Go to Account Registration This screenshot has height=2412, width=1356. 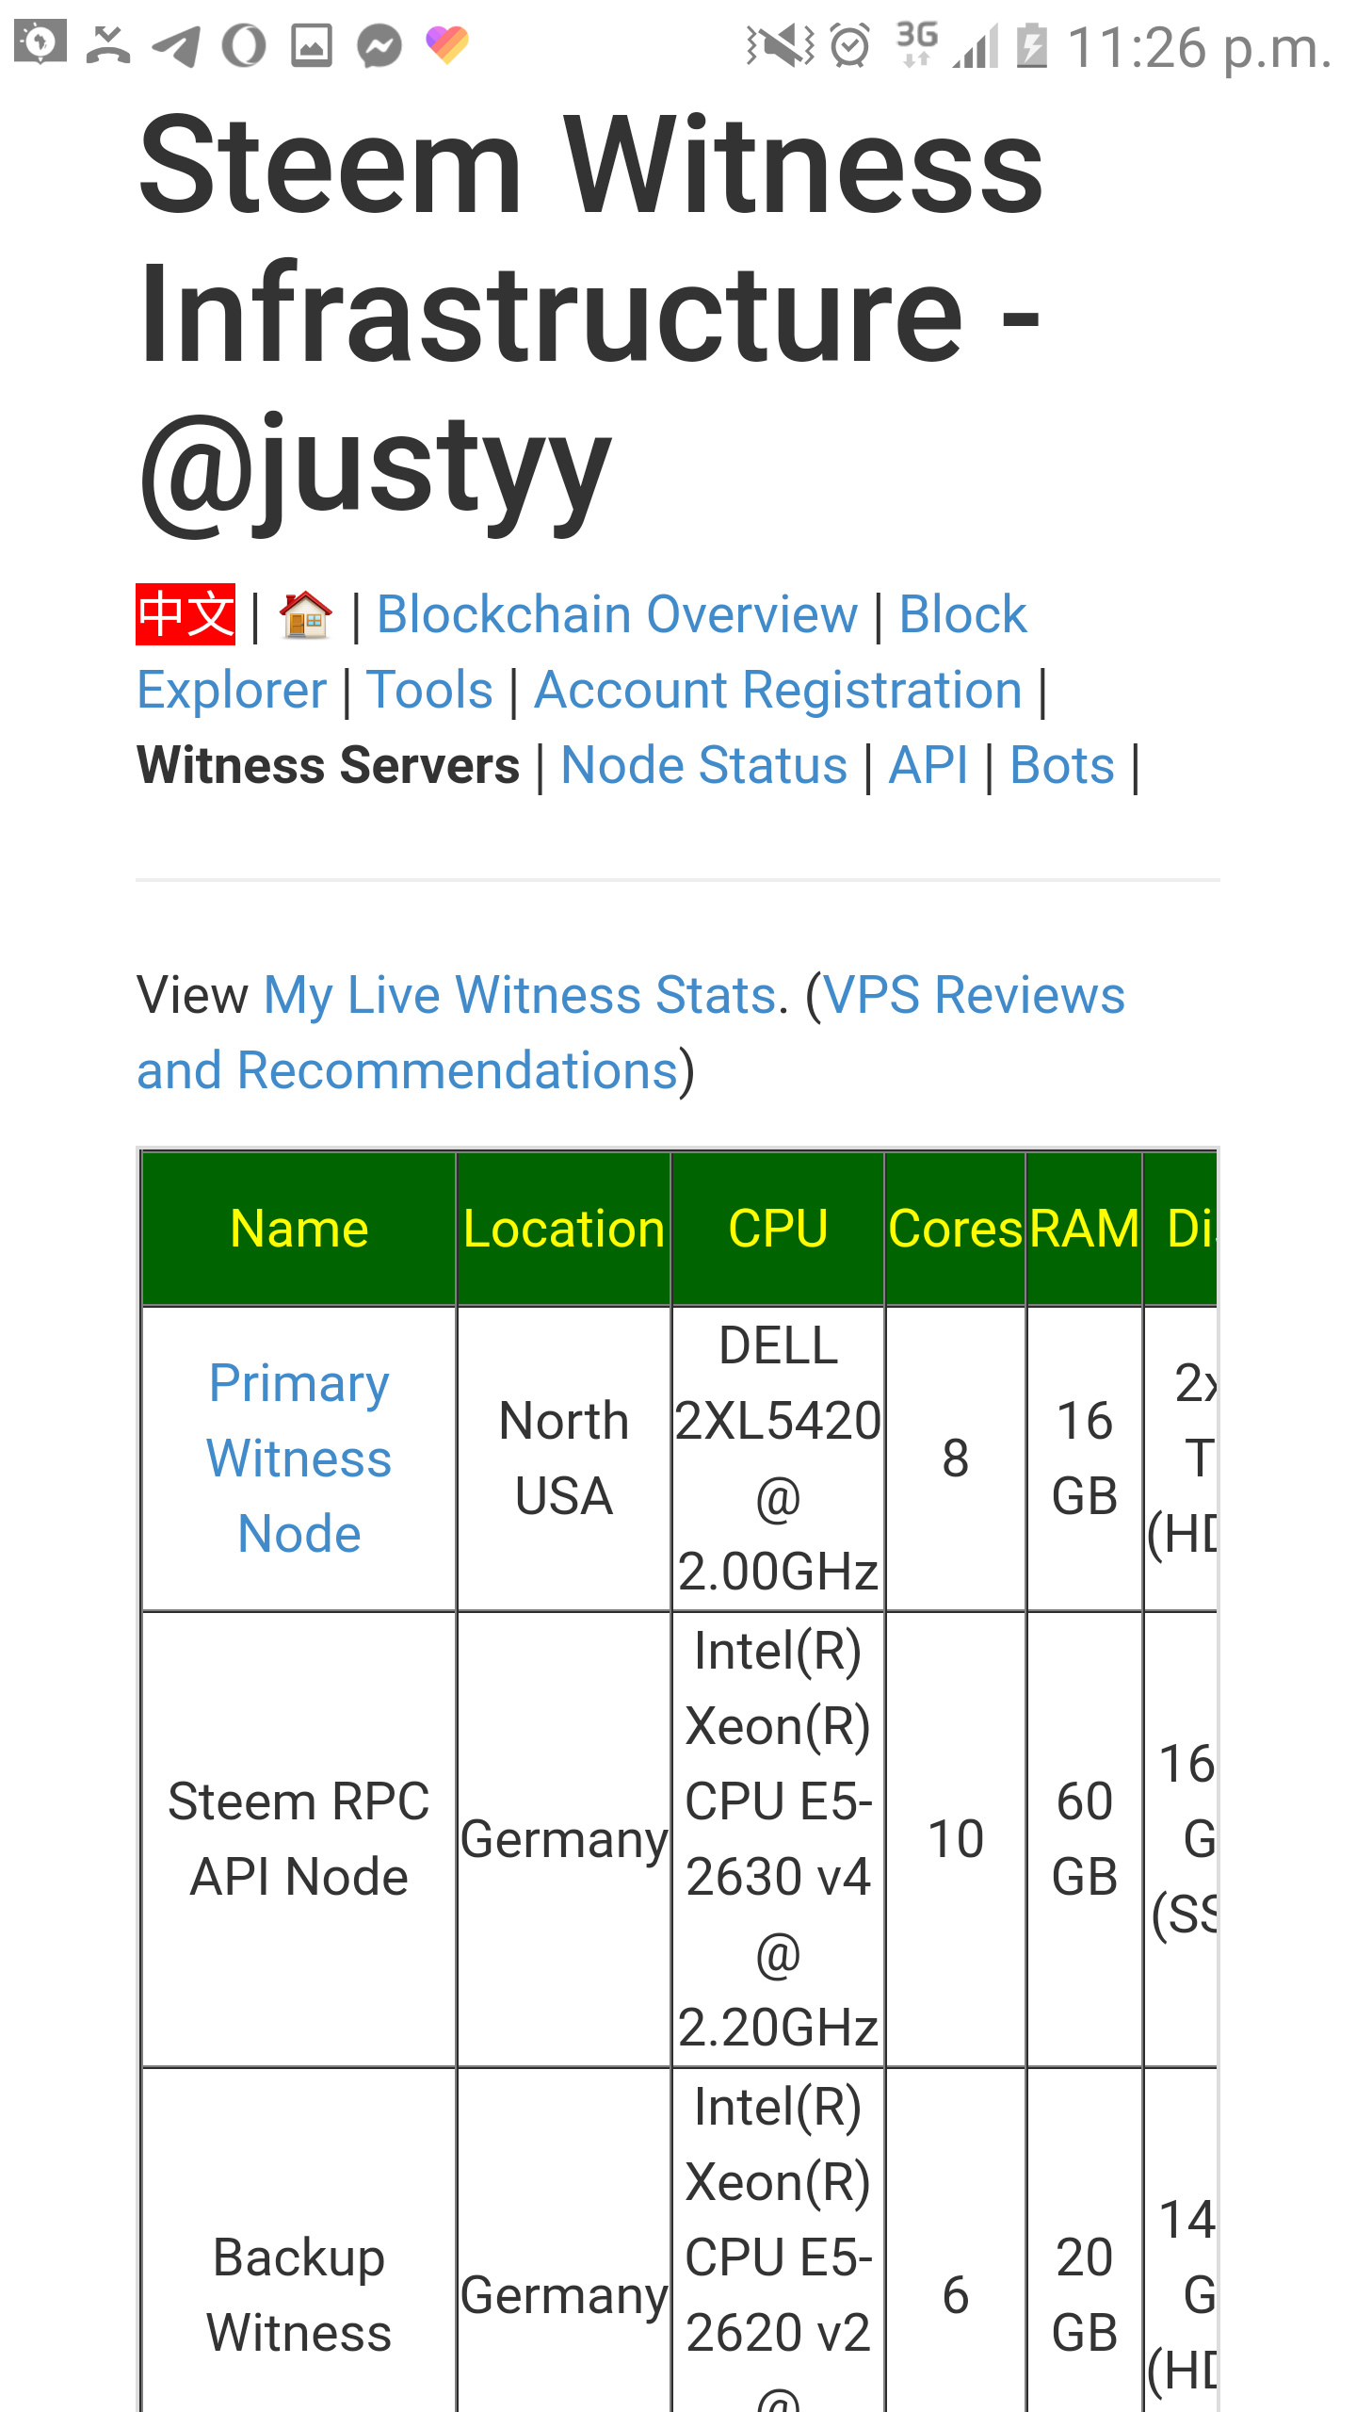tap(778, 690)
